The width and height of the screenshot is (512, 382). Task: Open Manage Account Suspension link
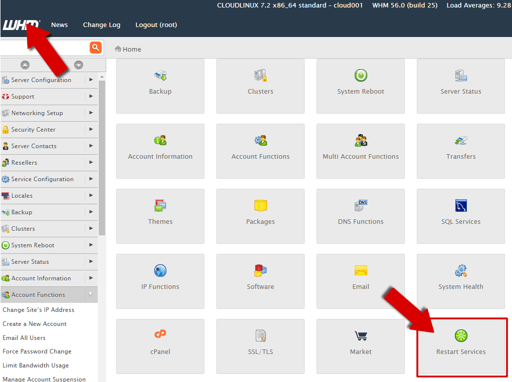coord(44,379)
